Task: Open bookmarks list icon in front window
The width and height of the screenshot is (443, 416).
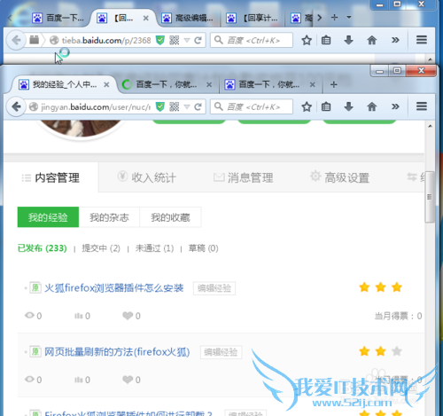Action: [x=326, y=106]
